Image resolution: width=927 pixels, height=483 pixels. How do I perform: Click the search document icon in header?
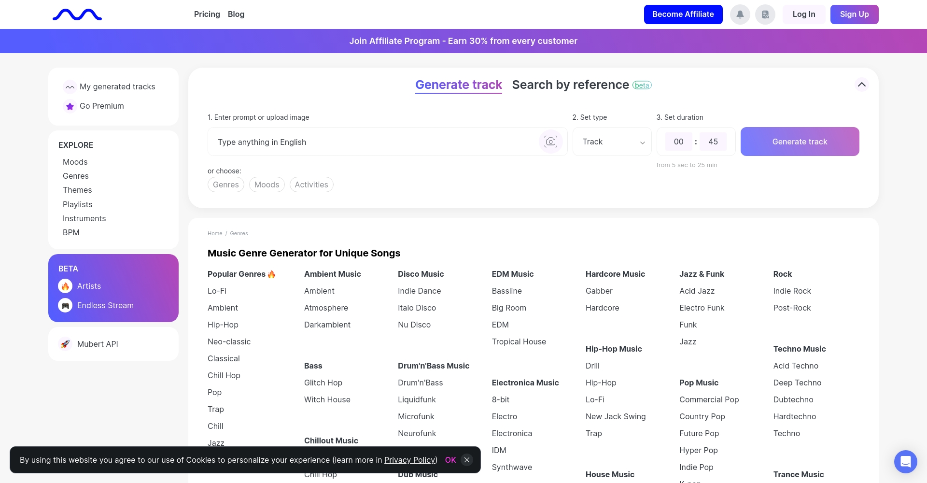(765, 14)
